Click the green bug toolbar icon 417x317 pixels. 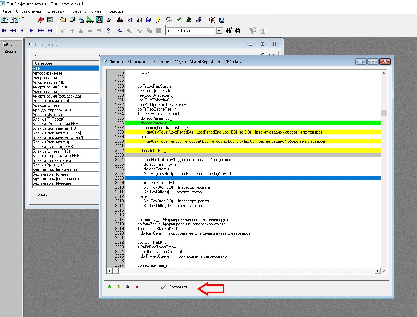(189, 20)
